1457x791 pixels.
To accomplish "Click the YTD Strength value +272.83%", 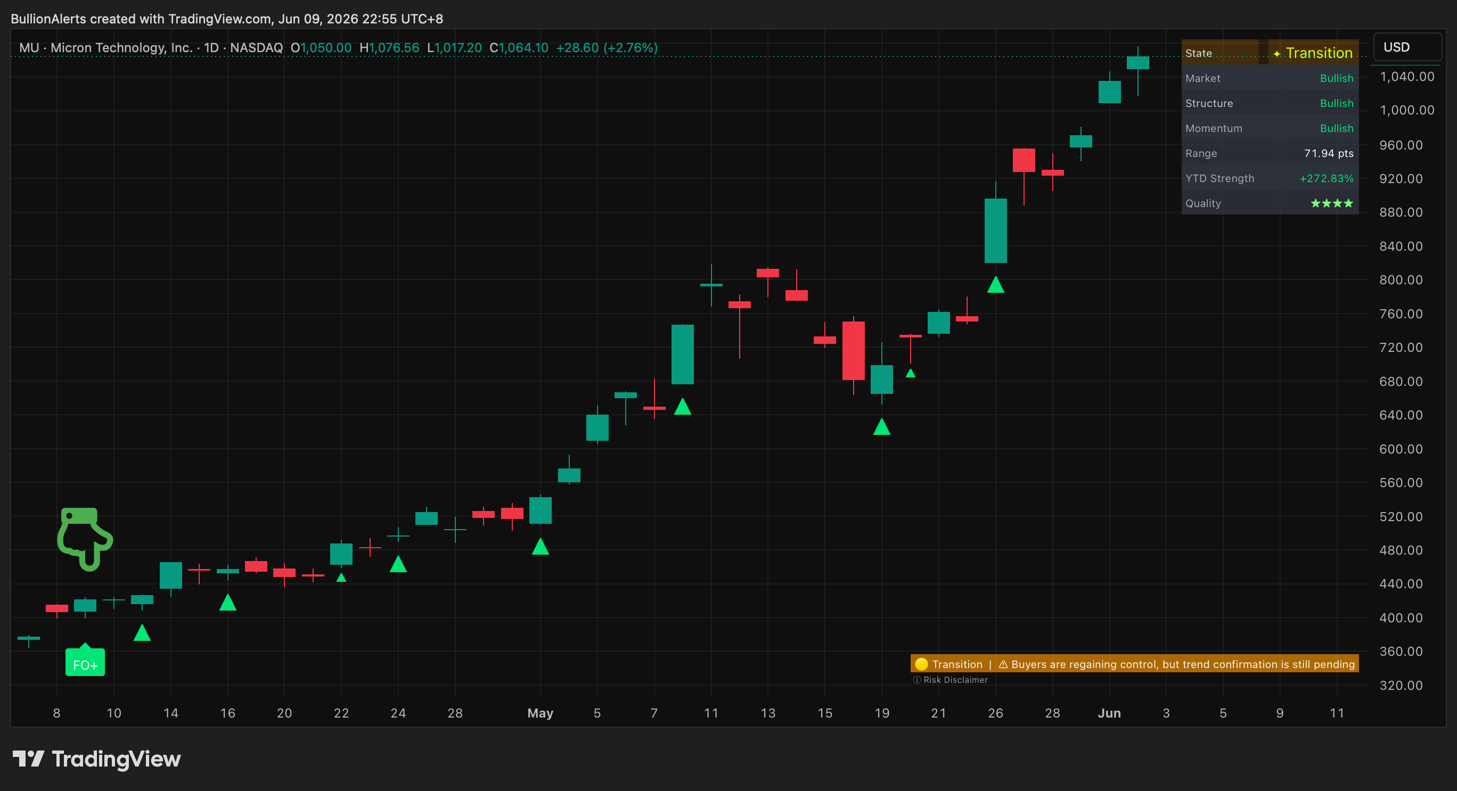I will pos(1327,178).
